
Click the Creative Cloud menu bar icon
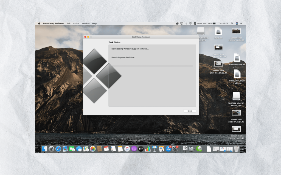(x=177, y=24)
